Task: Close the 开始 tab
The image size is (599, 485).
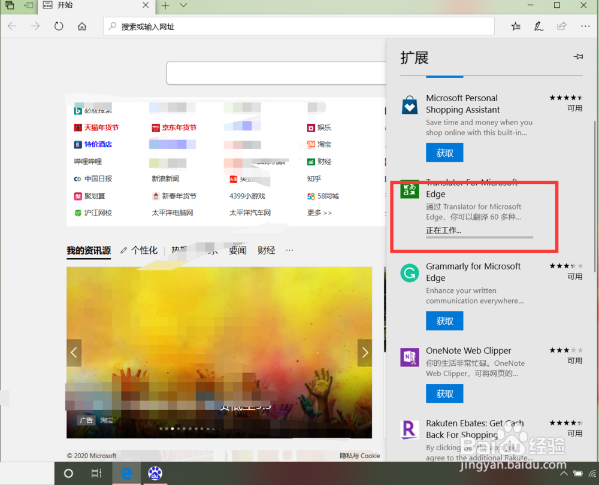Action: pos(146,5)
